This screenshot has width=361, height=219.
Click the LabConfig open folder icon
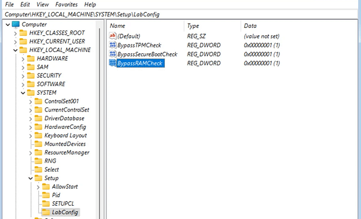point(46,212)
